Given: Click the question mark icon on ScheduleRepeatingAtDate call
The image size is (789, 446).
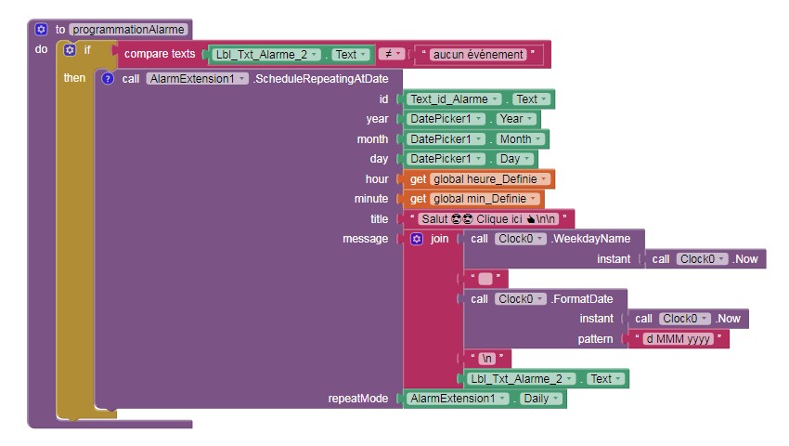Looking at the screenshot, I should (x=108, y=78).
